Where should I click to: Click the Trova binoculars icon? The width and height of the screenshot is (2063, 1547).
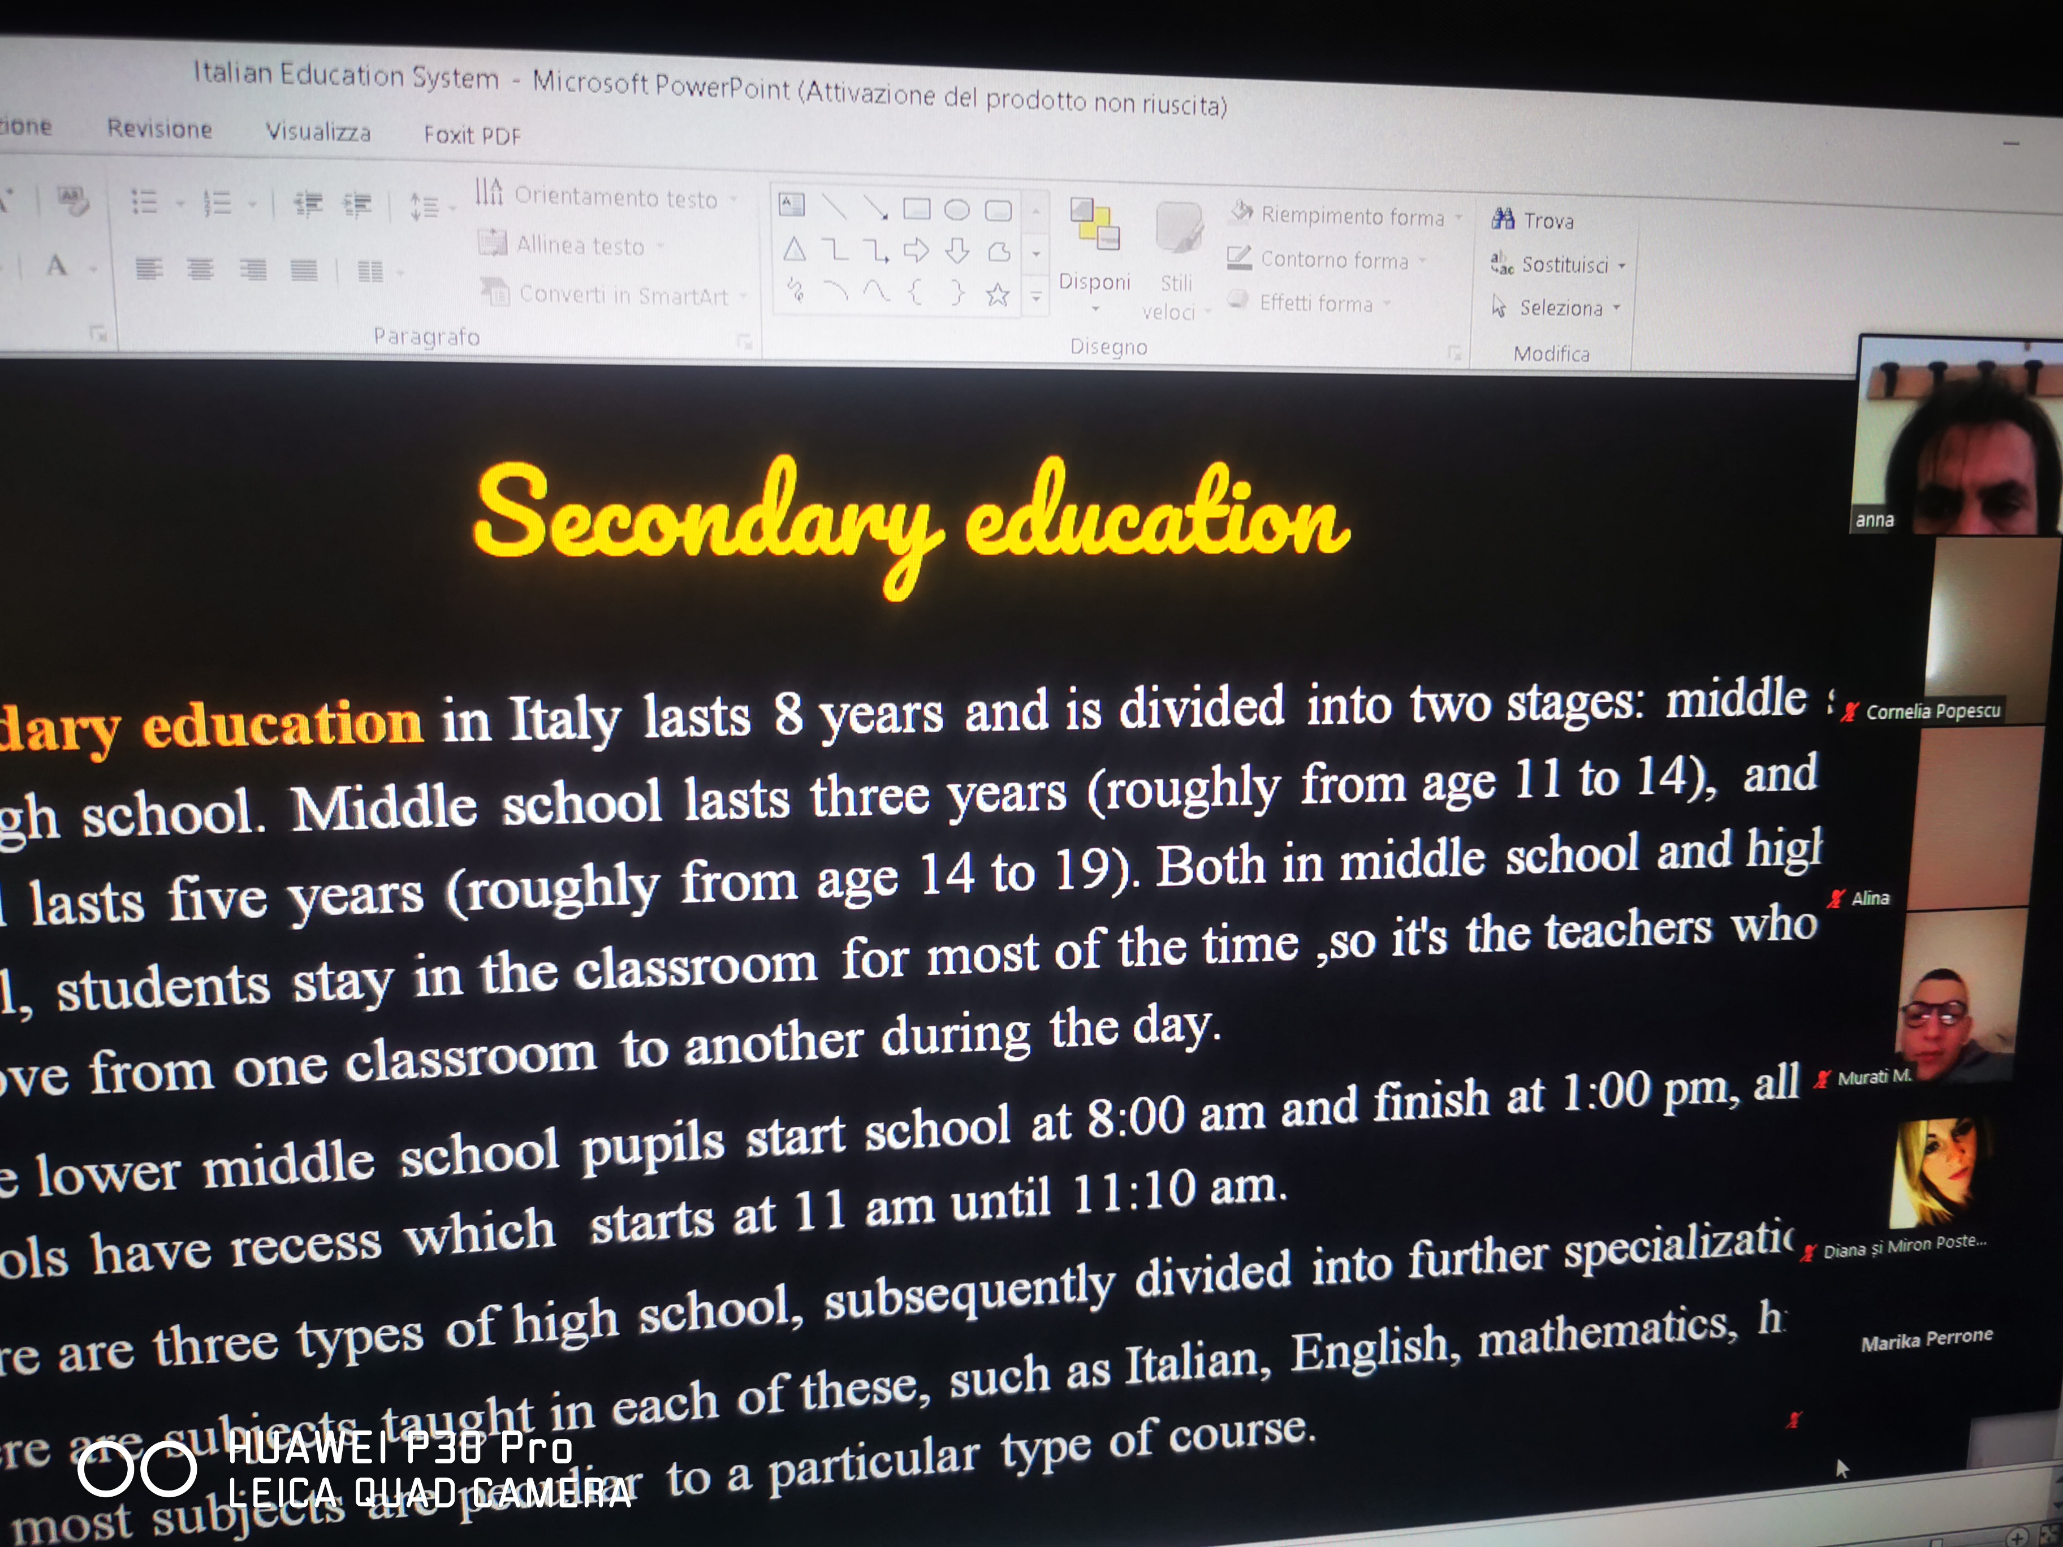(x=1503, y=219)
